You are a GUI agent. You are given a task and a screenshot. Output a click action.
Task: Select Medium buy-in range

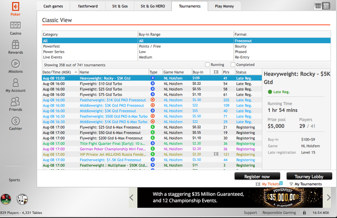(186, 57)
